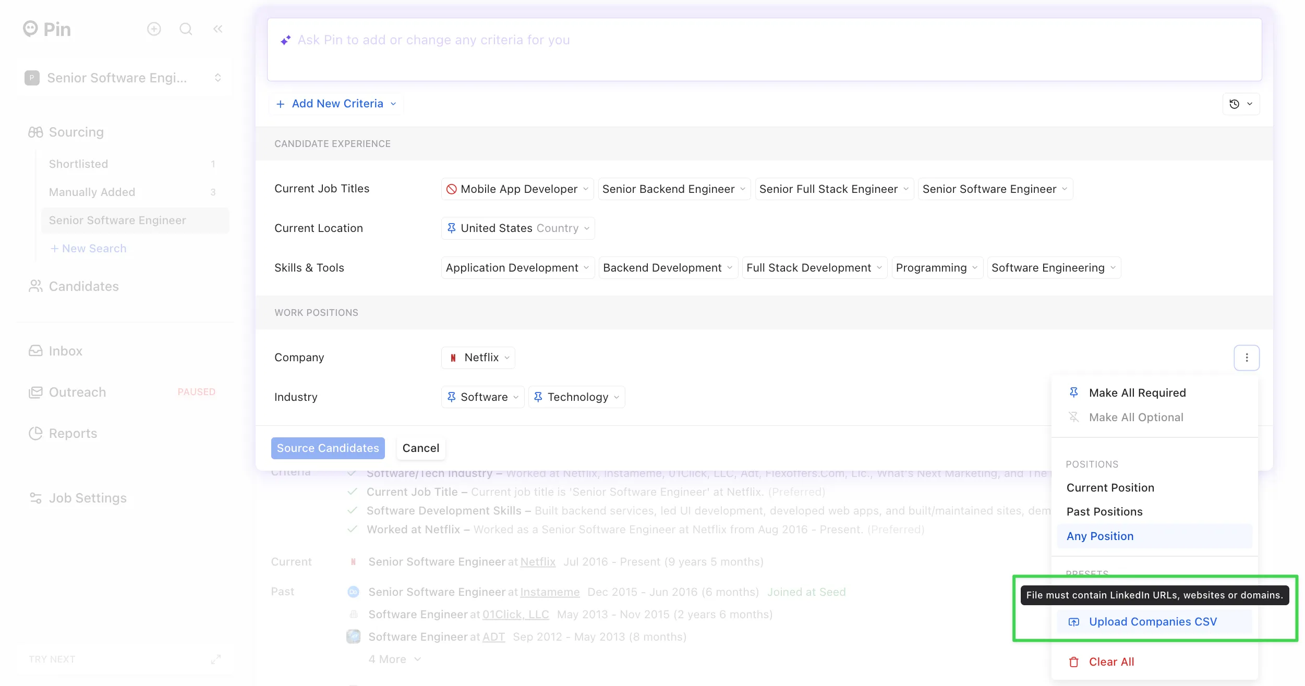Select Make All Required menu item
1305x686 pixels.
(x=1155, y=393)
